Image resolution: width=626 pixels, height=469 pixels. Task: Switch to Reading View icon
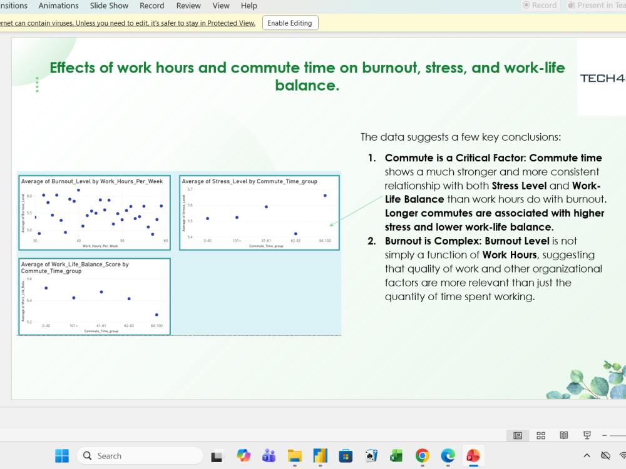coord(564,435)
